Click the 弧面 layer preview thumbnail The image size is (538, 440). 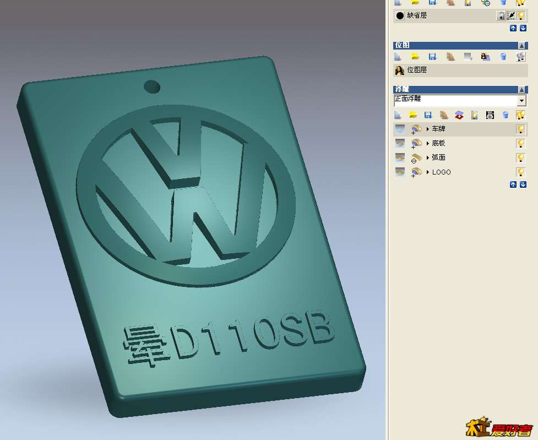[400, 157]
